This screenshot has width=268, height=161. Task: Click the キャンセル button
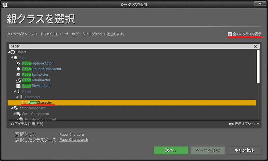point(244,150)
